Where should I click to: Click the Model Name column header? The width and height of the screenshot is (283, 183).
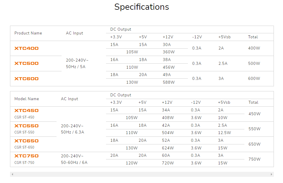(27, 99)
